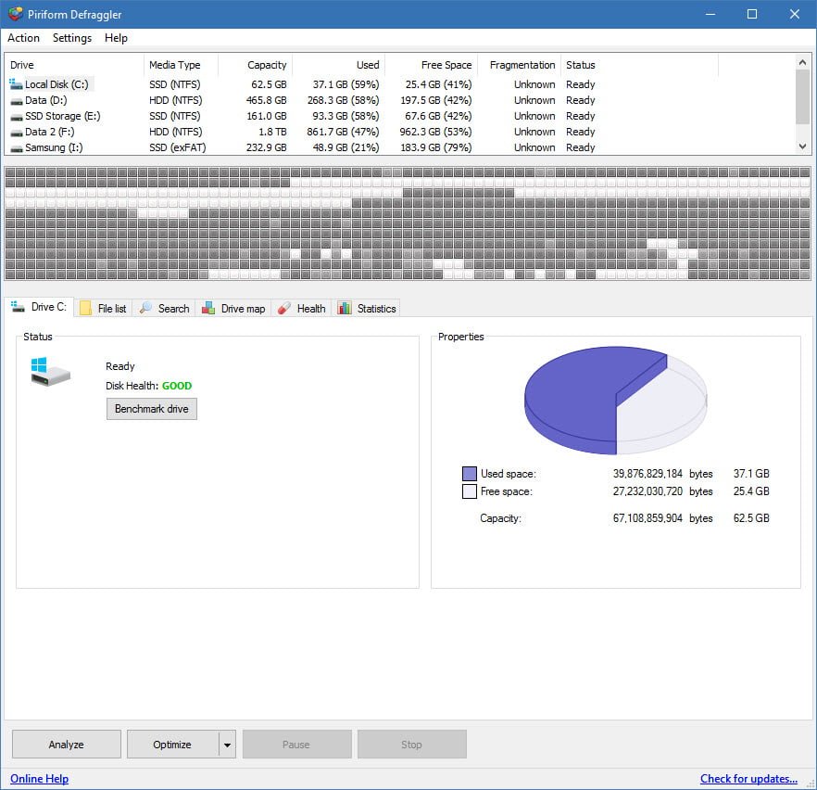Click the Disk Health 'GOOD' text

[x=177, y=386]
